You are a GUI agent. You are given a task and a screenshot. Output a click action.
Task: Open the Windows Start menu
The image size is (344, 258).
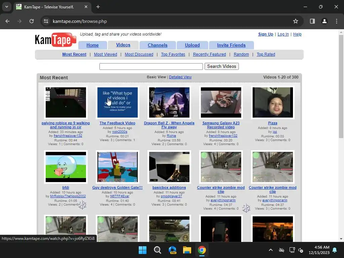(x=142, y=250)
